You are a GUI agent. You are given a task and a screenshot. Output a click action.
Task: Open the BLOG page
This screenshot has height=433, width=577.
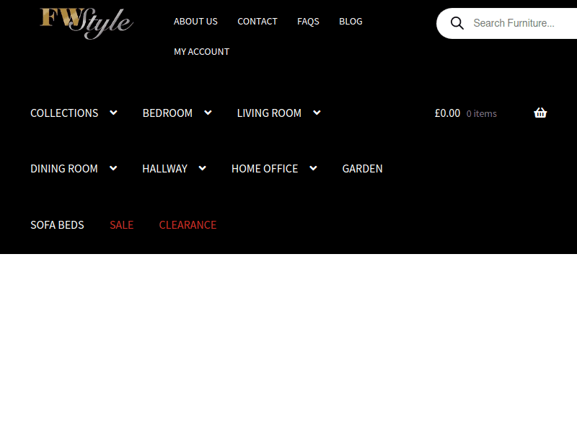[x=351, y=21]
